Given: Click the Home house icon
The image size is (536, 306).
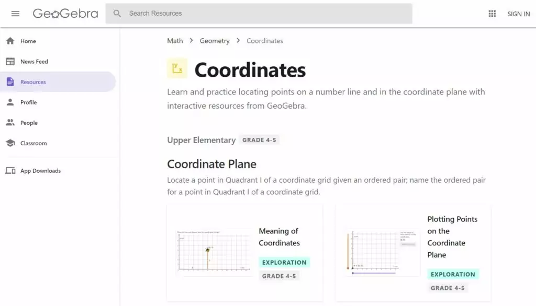Looking at the screenshot, I should click(10, 41).
